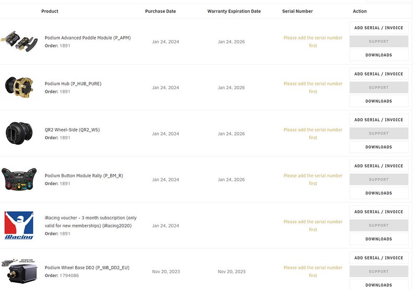Viewport: 418px width, 290px height.
Task: Click Support for Podium Button Module Rally
Action: click(379, 179)
